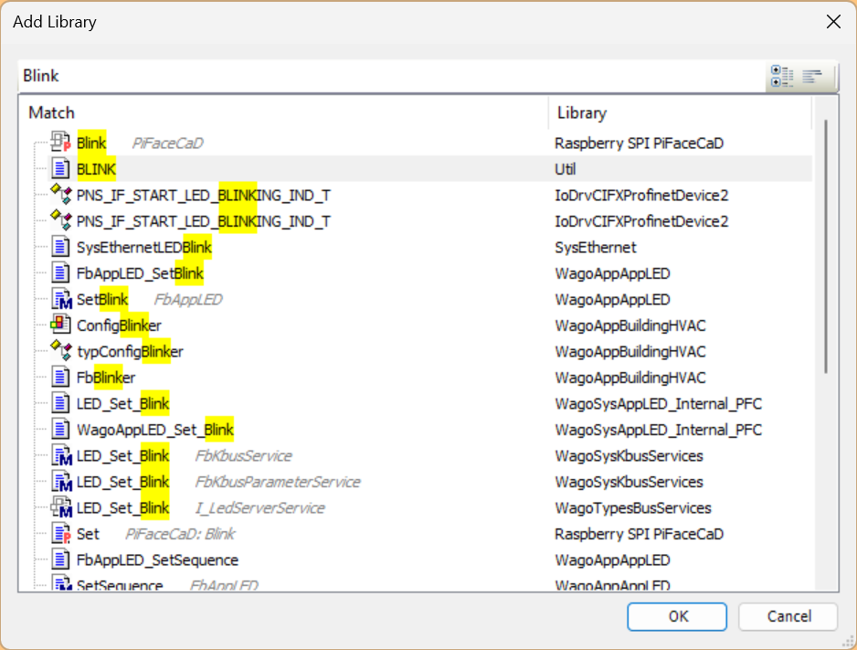
Task: Click the WagoTypesBusServices library cell
Action: pyautogui.click(x=633, y=508)
